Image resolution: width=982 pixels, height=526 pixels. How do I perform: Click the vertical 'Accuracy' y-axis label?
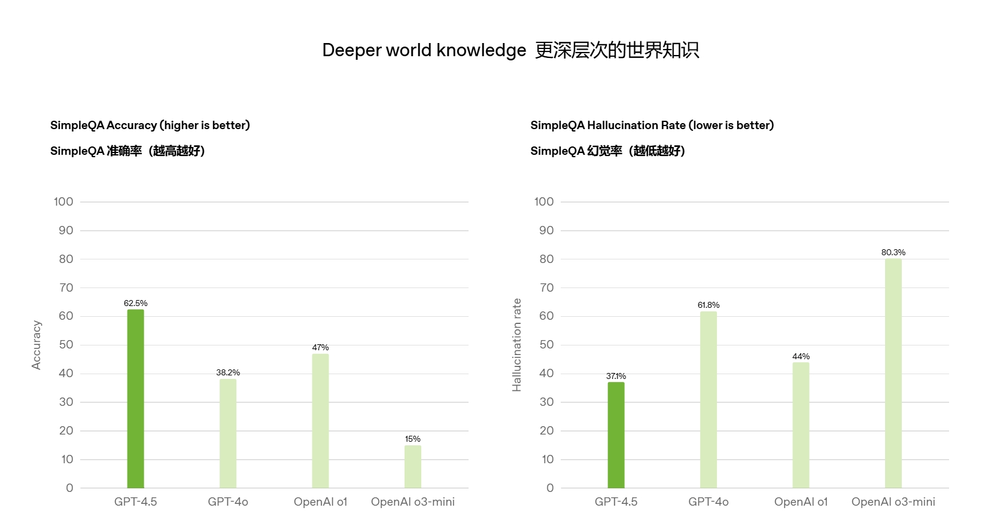pyautogui.click(x=37, y=345)
